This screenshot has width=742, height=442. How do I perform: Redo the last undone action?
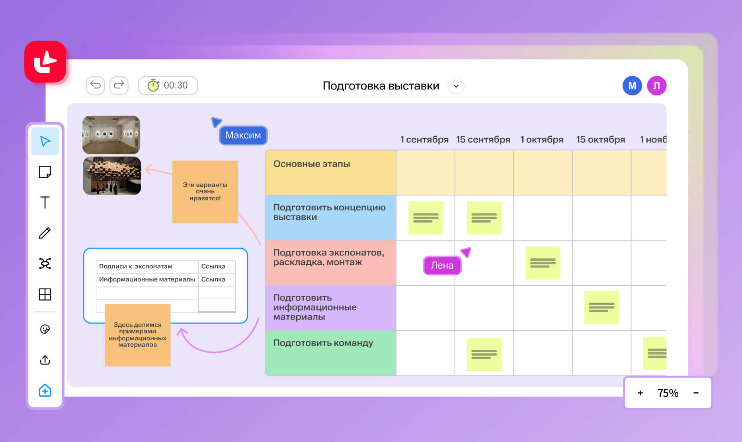point(119,85)
